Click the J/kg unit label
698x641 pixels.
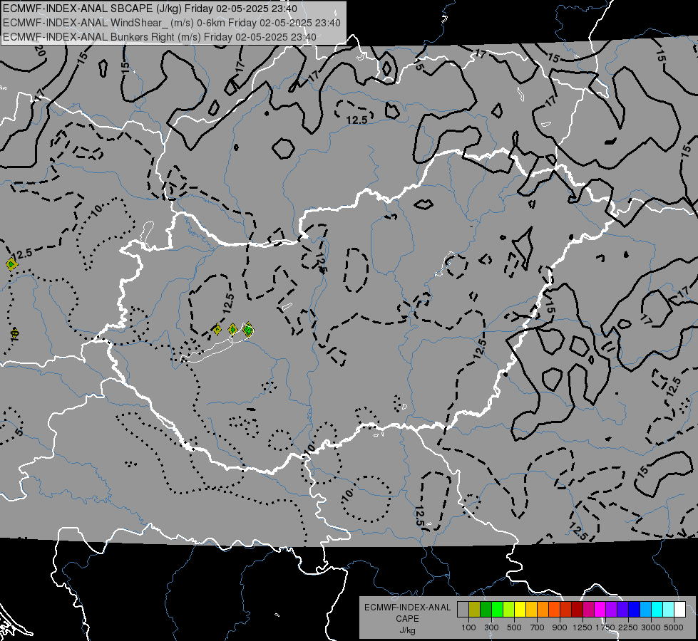click(x=407, y=630)
